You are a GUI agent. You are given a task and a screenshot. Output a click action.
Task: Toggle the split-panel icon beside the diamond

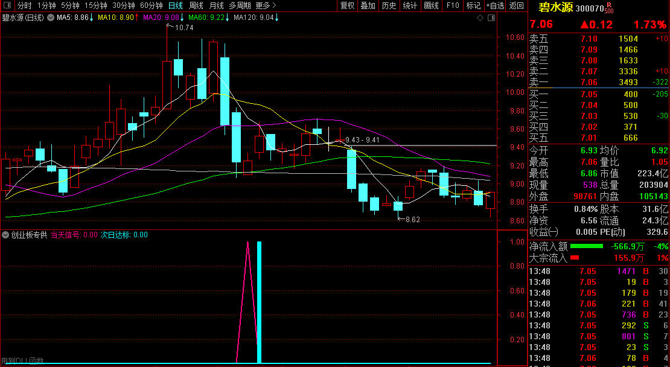click(490, 18)
